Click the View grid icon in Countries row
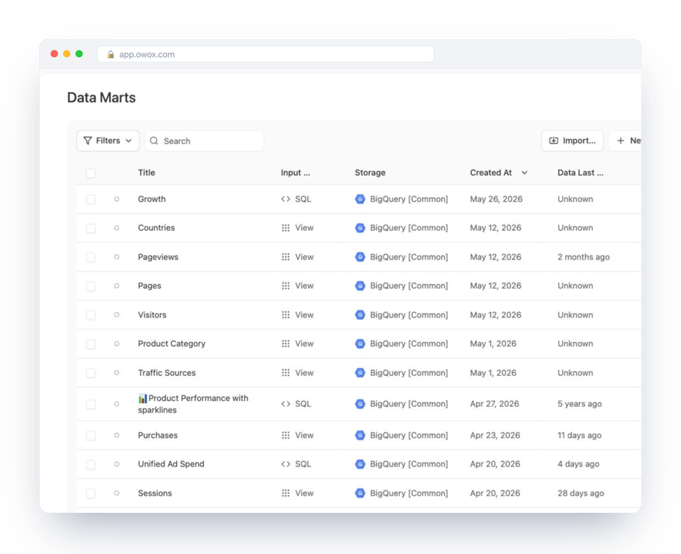 [285, 228]
